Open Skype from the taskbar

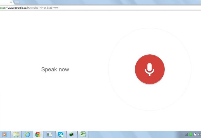tap(60, 134)
